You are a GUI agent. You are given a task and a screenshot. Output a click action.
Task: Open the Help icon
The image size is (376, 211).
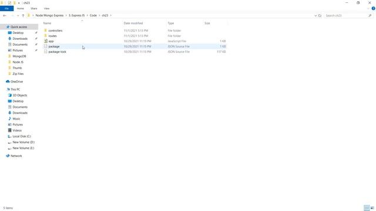click(374, 8)
